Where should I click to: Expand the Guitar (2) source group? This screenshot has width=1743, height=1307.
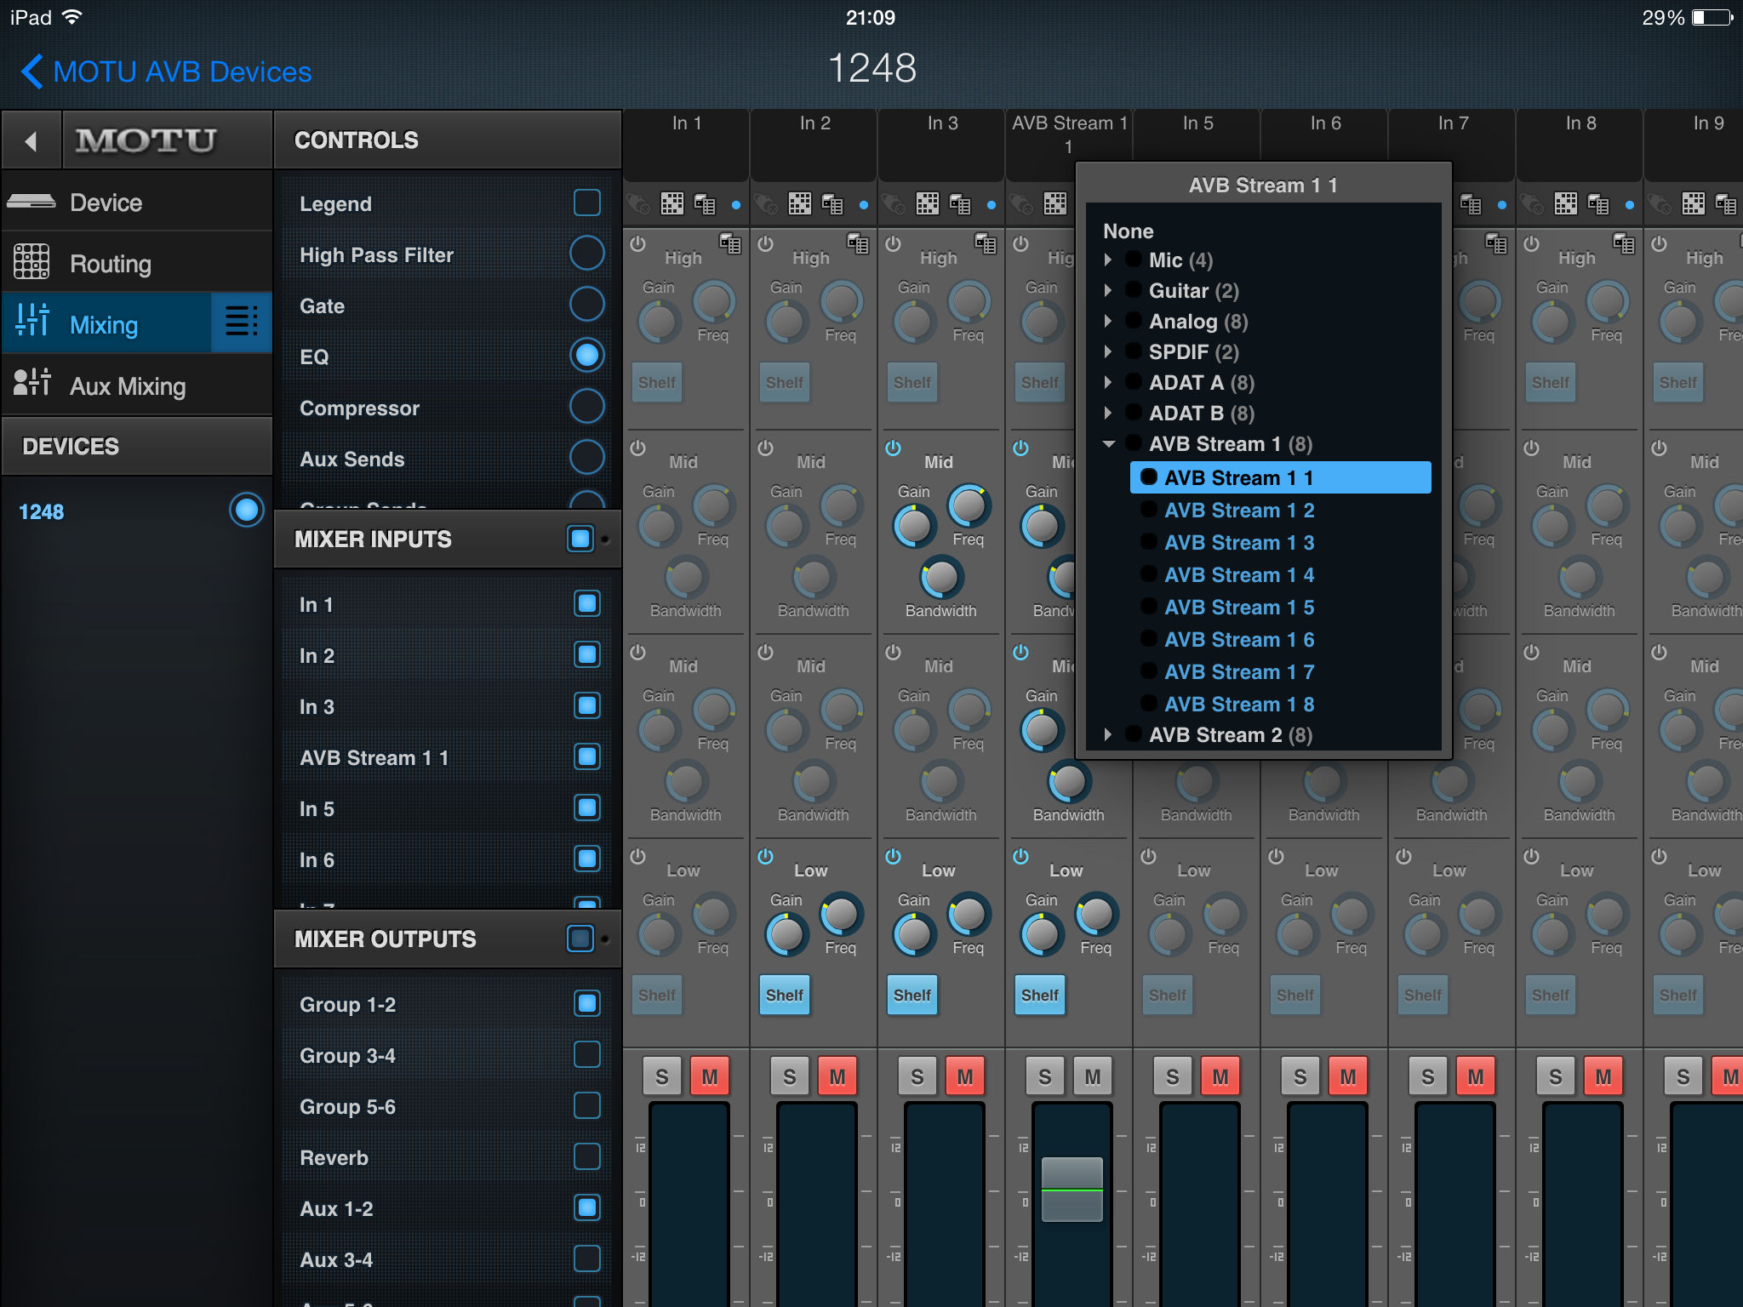click(1108, 290)
